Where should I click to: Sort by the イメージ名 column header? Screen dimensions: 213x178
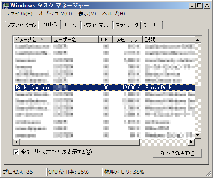coord(32,40)
